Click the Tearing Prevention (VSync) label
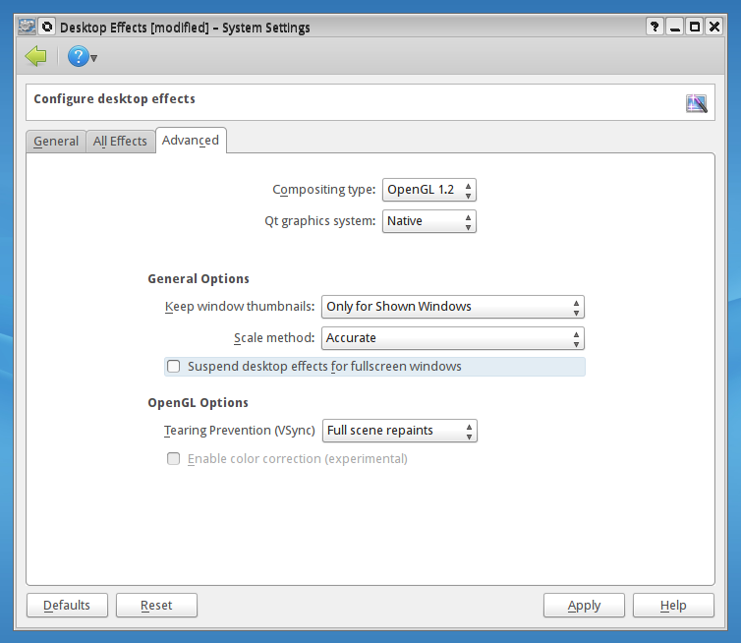Image resolution: width=741 pixels, height=643 pixels. 240,431
